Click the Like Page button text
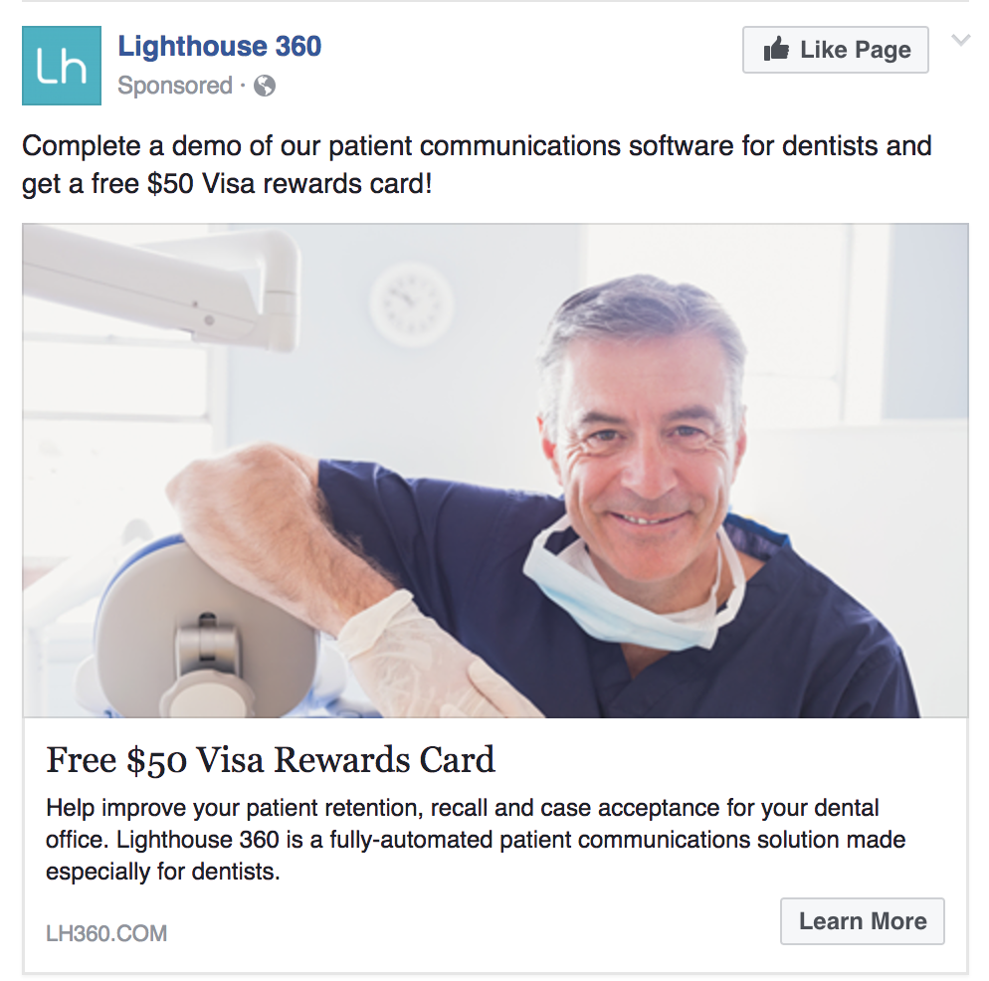The image size is (989, 981). point(856,49)
